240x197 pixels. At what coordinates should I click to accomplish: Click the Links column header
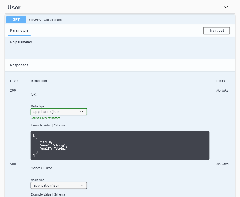tap(220, 81)
